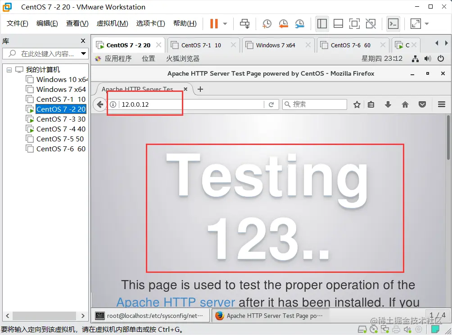Collapse the 我的计算机 tree node

(x=10, y=69)
